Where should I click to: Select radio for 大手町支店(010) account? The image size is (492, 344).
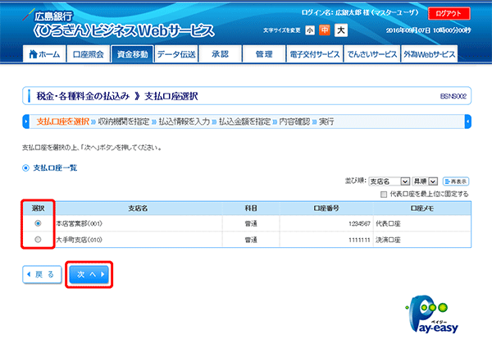38,240
